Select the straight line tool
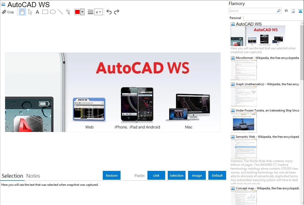Image resolution: width=304 pixels, height=205 pixels. coord(60,12)
